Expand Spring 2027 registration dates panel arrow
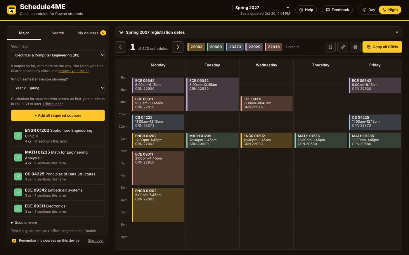 [x=397, y=32]
